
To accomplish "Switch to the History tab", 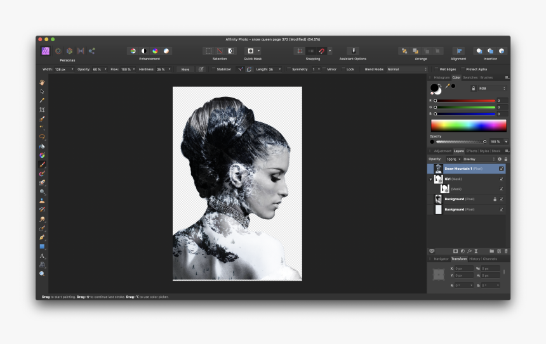I will [x=474, y=259].
